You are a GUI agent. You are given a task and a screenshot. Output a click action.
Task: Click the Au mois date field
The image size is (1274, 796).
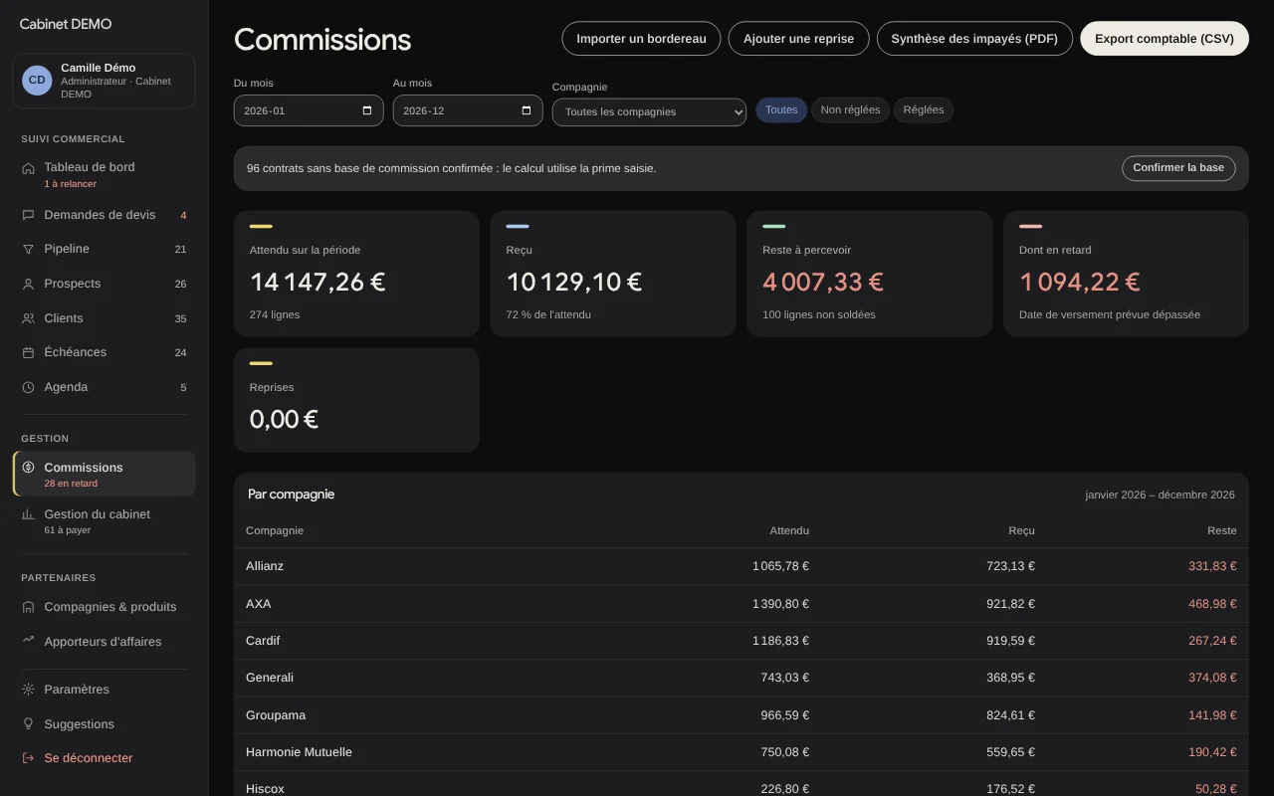point(468,110)
